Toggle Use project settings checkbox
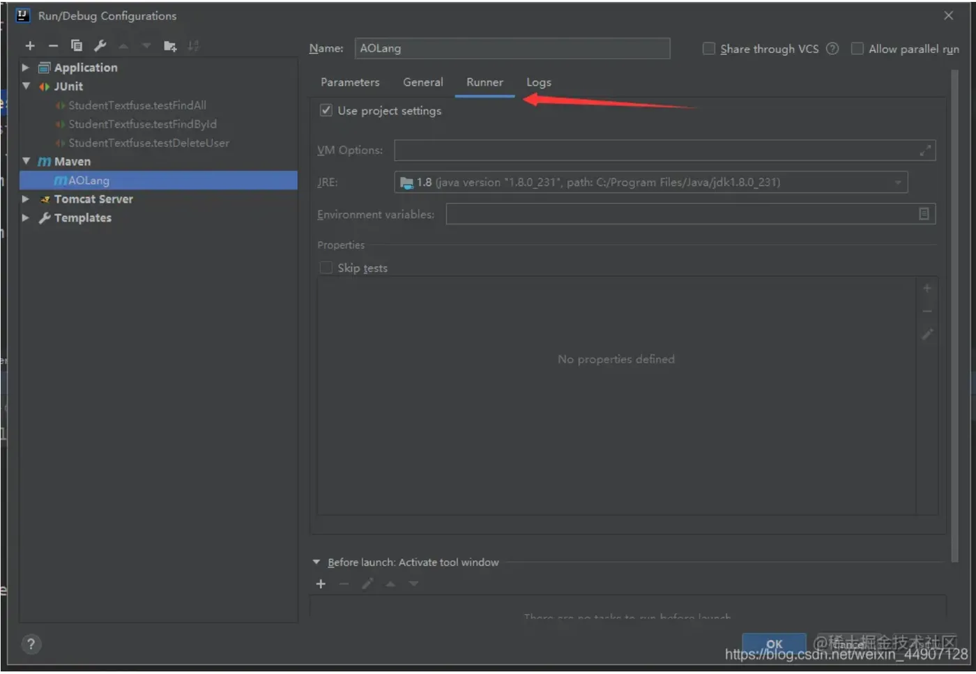Image resolution: width=976 pixels, height=674 pixels. [326, 110]
